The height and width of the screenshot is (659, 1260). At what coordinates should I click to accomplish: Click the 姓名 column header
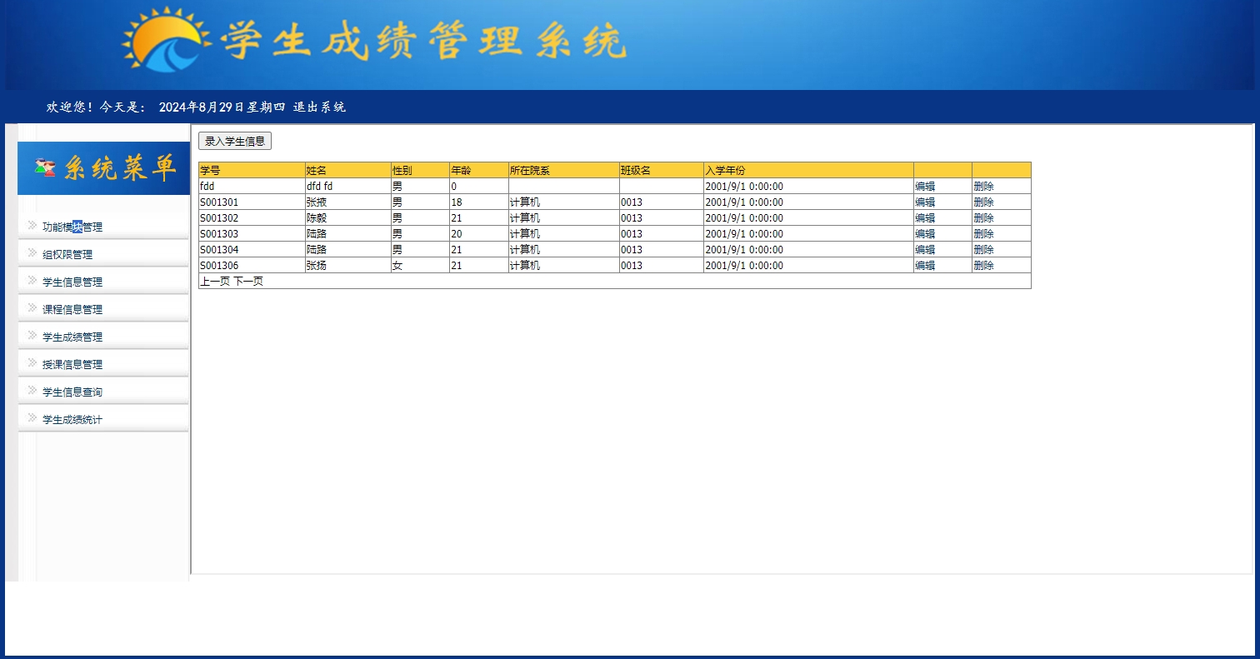pos(348,170)
